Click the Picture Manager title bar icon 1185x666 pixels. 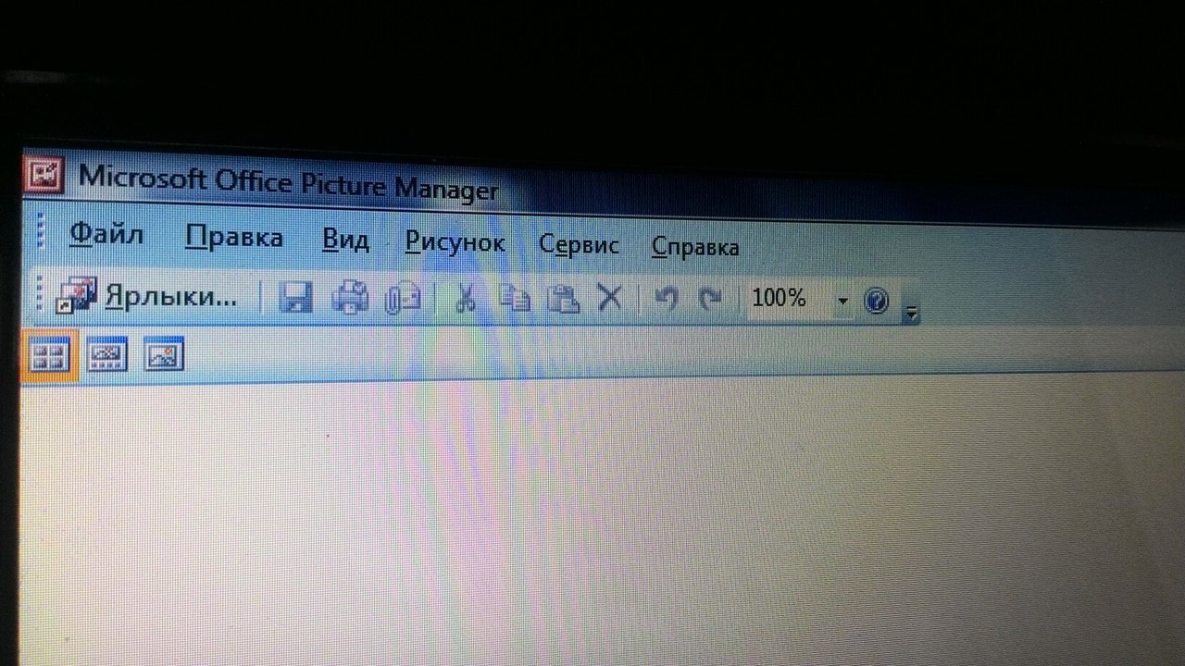44,173
